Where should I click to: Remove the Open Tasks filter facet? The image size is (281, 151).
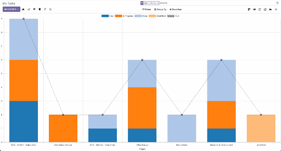click(157, 3)
